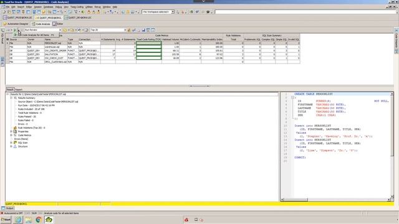This screenshot has width=399, height=224.
Task: Choose Run Code Analysis for All Items
Action: (36, 35)
